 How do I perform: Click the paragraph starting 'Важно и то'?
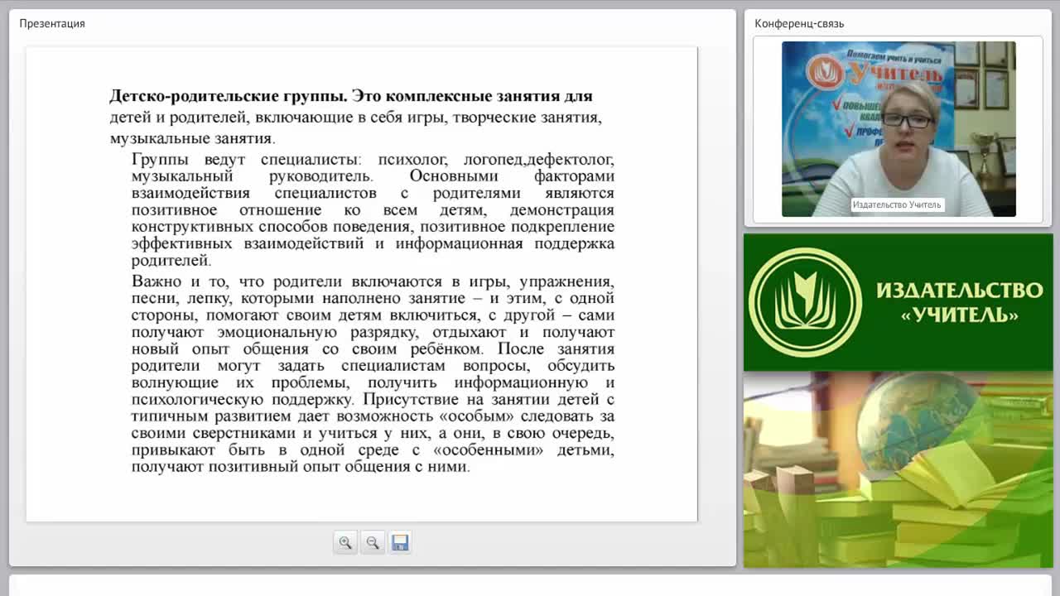coord(373,374)
